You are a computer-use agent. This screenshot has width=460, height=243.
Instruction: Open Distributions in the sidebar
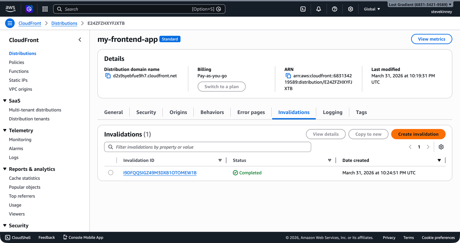tap(22, 53)
